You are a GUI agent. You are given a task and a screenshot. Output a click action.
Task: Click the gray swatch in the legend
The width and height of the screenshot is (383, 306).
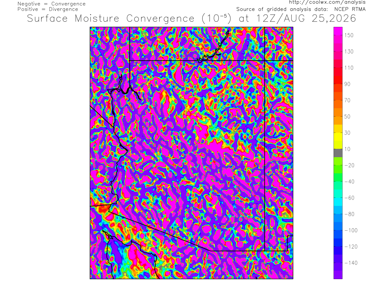(338, 153)
